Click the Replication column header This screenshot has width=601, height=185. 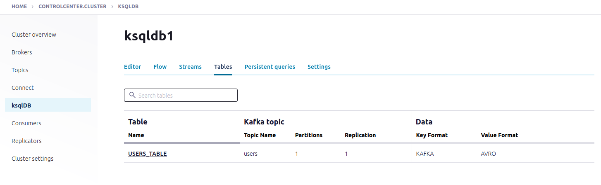pos(360,135)
